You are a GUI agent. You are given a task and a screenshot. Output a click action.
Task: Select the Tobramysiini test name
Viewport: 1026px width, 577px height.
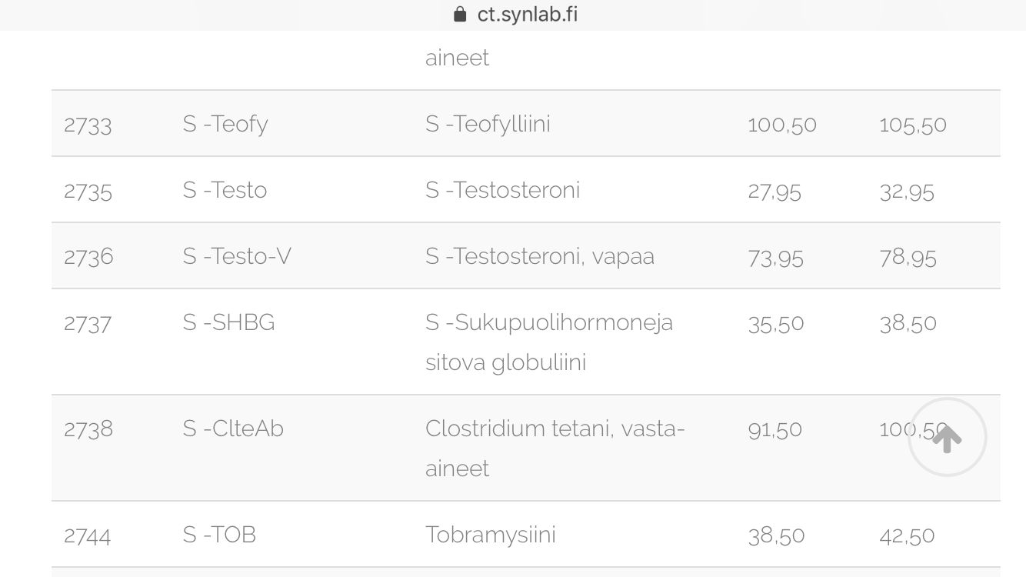click(490, 535)
